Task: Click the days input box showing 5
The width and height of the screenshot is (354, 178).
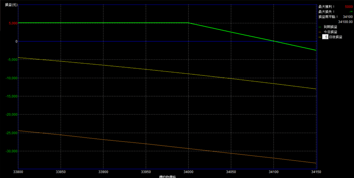Action: pos(325,37)
